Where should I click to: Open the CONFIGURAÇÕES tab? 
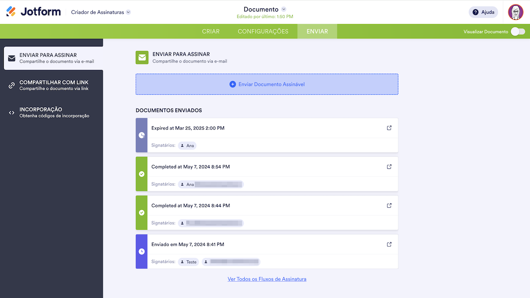pos(263,31)
